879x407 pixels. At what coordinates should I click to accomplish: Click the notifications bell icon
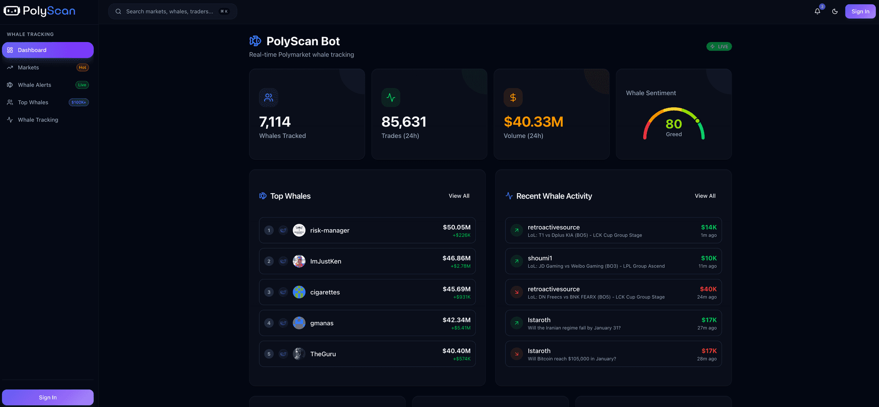(x=817, y=11)
